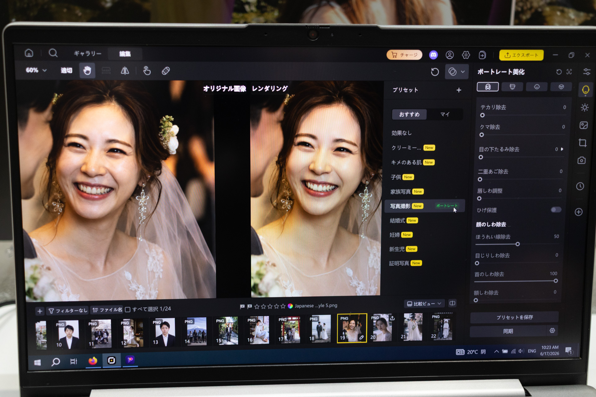Set rating with the fifth star

[283, 306]
